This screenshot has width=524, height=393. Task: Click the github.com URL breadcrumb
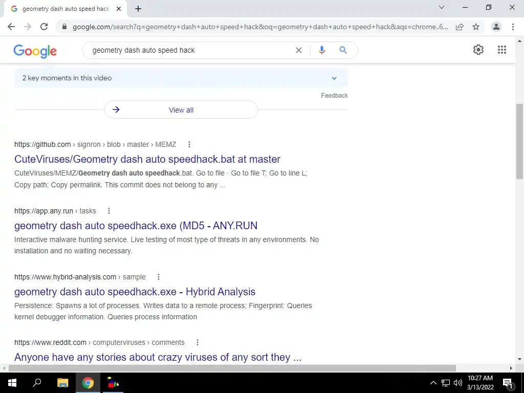[x=95, y=144]
